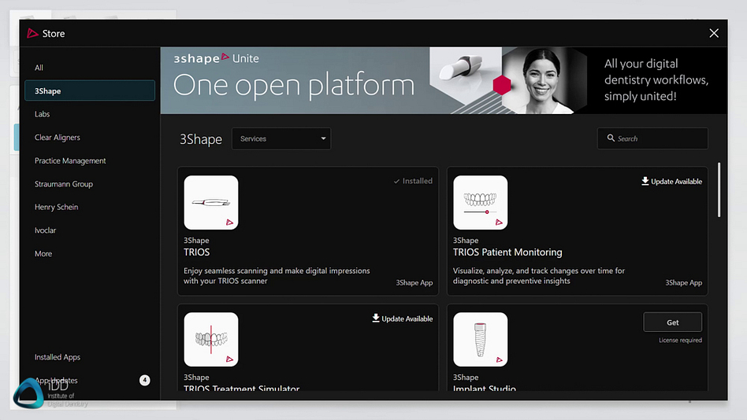Click the TRIOS description text

pyautogui.click(x=277, y=276)
